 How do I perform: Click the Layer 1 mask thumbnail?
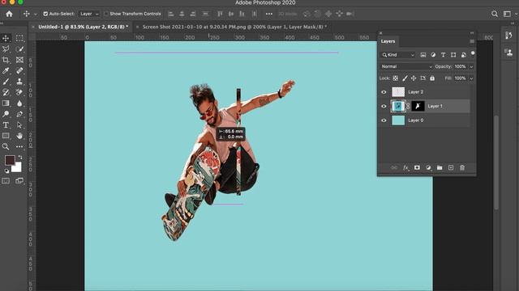[418, 106]
